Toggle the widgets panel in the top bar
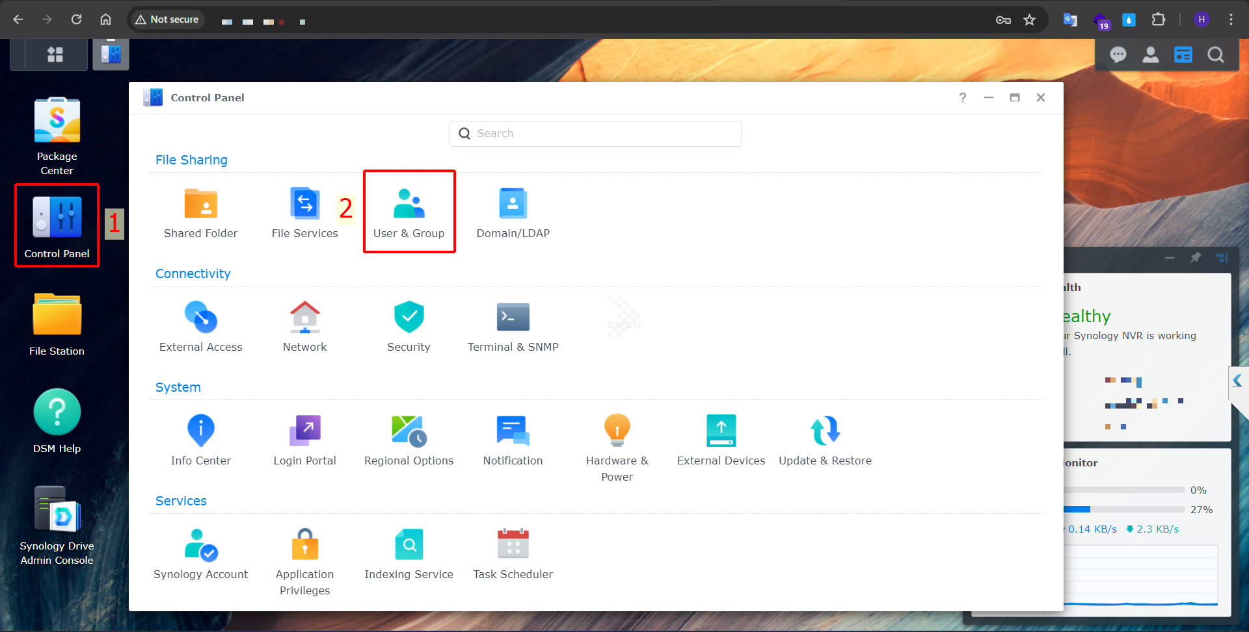 [x=1183, y=55]
